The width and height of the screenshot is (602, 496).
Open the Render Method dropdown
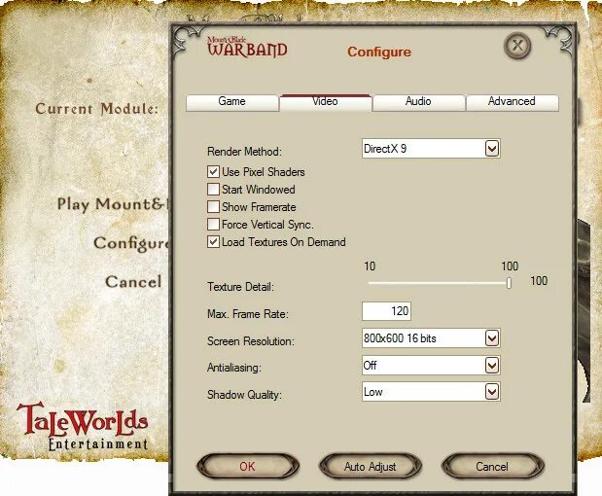point(431,149)
